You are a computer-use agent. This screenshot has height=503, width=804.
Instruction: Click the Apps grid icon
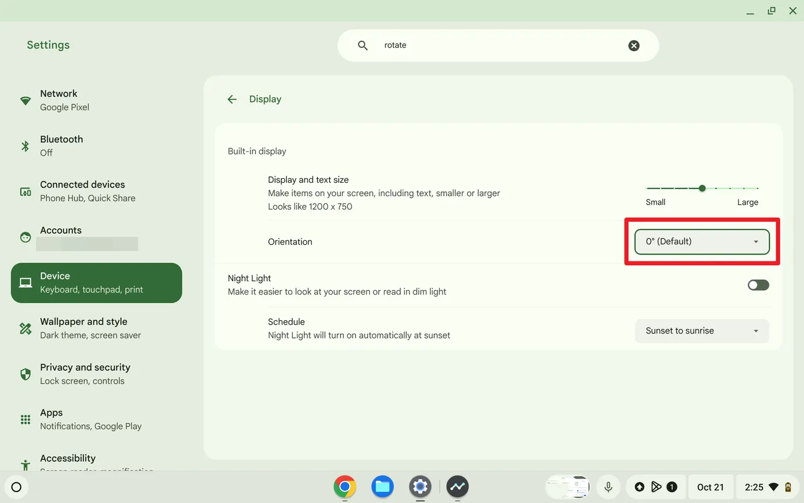pyautogui.click(x=25, y=420)
